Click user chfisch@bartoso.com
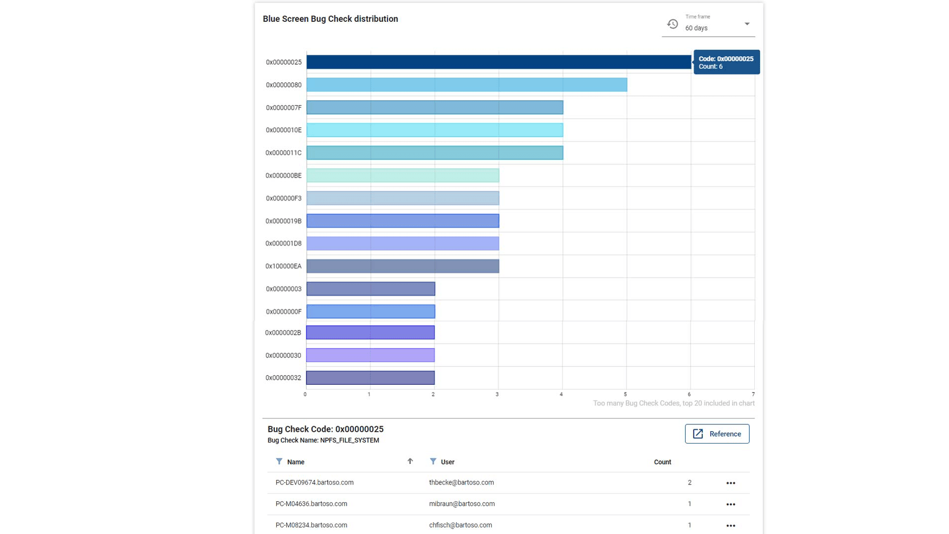949x534 pixels. [x=460, y=525]
